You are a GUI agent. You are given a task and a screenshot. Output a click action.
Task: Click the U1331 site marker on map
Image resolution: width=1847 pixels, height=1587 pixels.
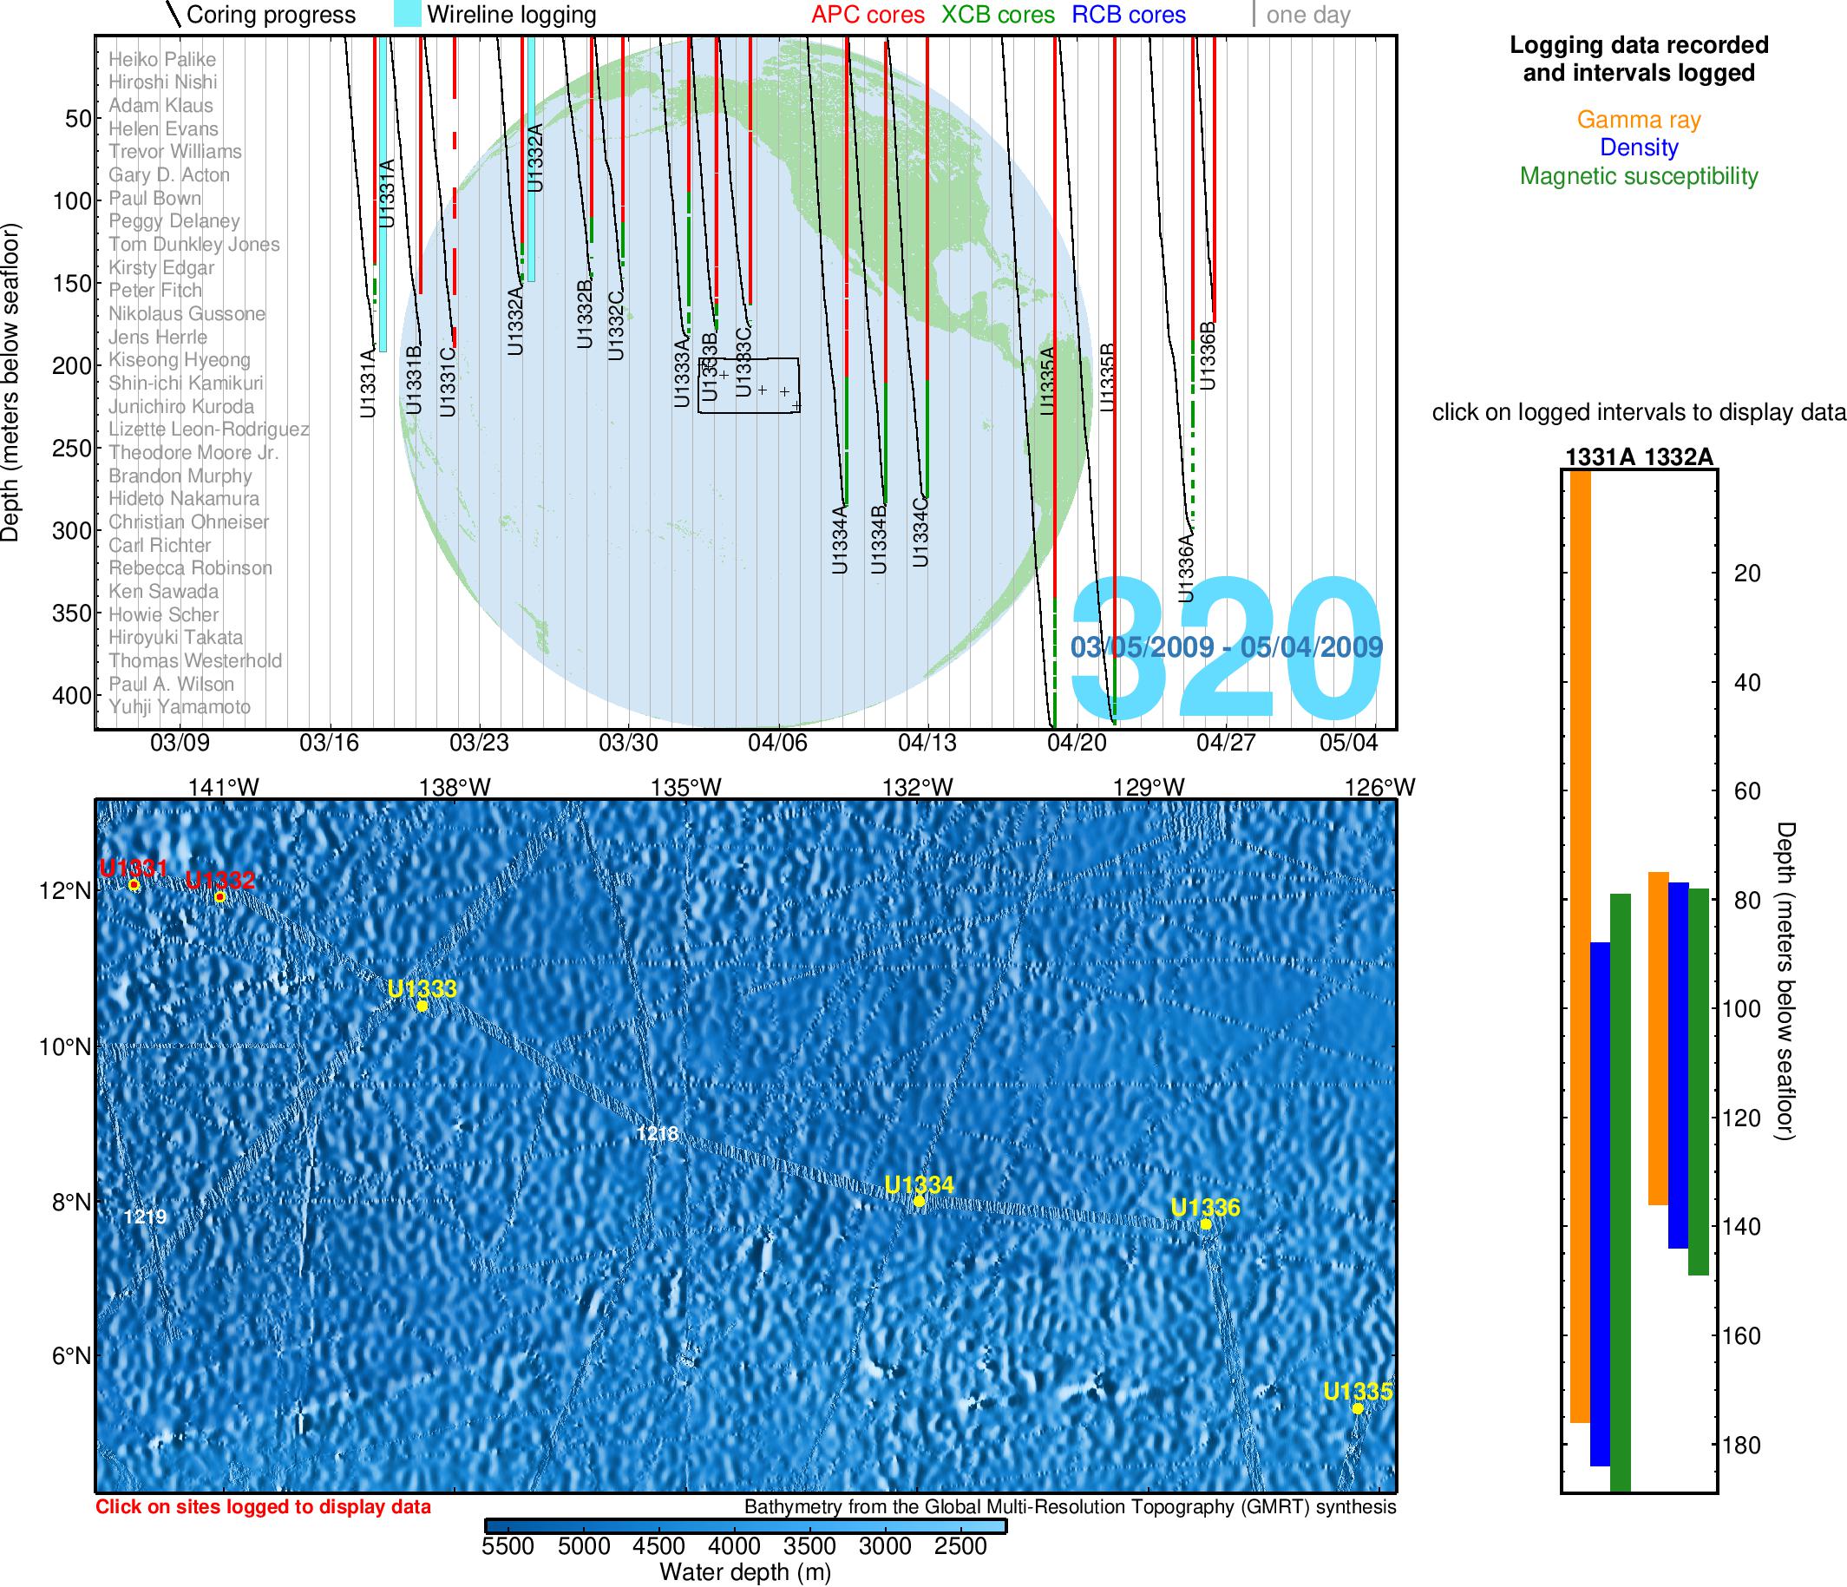point(134,885)
